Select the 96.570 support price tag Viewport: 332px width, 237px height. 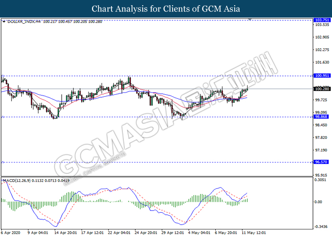[x=321, y=162]
